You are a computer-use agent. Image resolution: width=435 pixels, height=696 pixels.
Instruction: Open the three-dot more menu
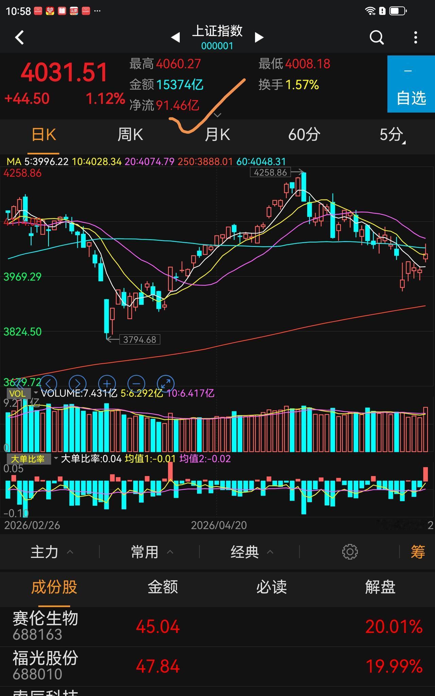click(416, 37)
